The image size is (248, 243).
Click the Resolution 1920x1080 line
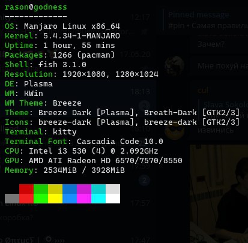click(82, 74)
